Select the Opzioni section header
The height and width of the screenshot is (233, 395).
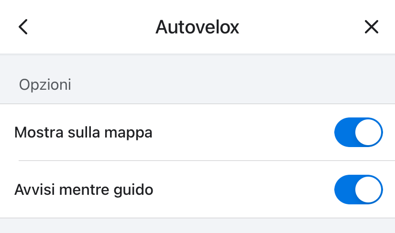(x=45, y=85)
